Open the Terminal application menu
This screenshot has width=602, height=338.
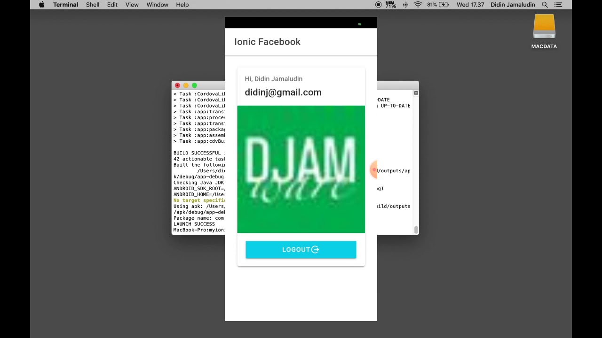click(x=65, y=5)
